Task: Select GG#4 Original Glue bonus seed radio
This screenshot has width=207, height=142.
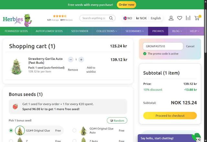Action: [11, 130]
